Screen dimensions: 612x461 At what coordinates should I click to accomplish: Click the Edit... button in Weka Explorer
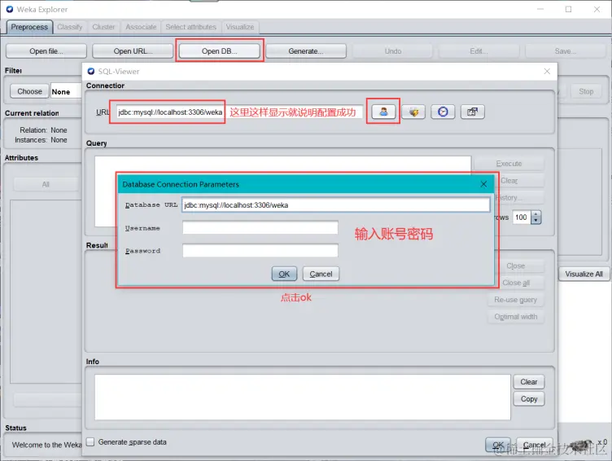(x=479, y=51)
